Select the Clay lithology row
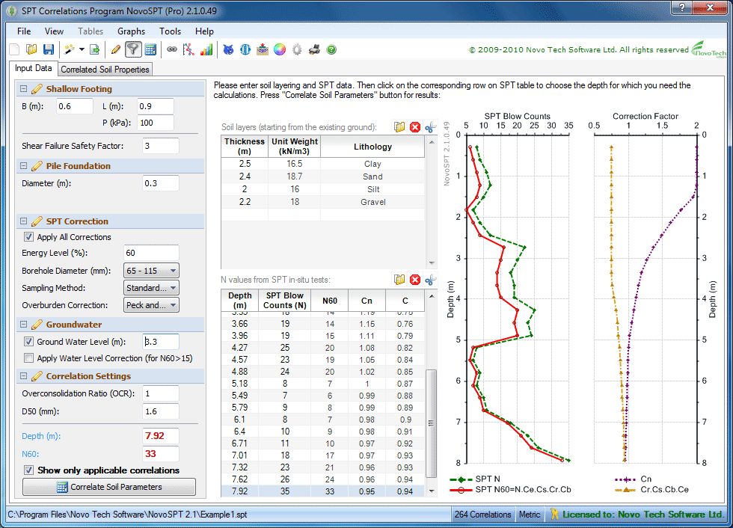733x528 pixels. click(322, 164)
